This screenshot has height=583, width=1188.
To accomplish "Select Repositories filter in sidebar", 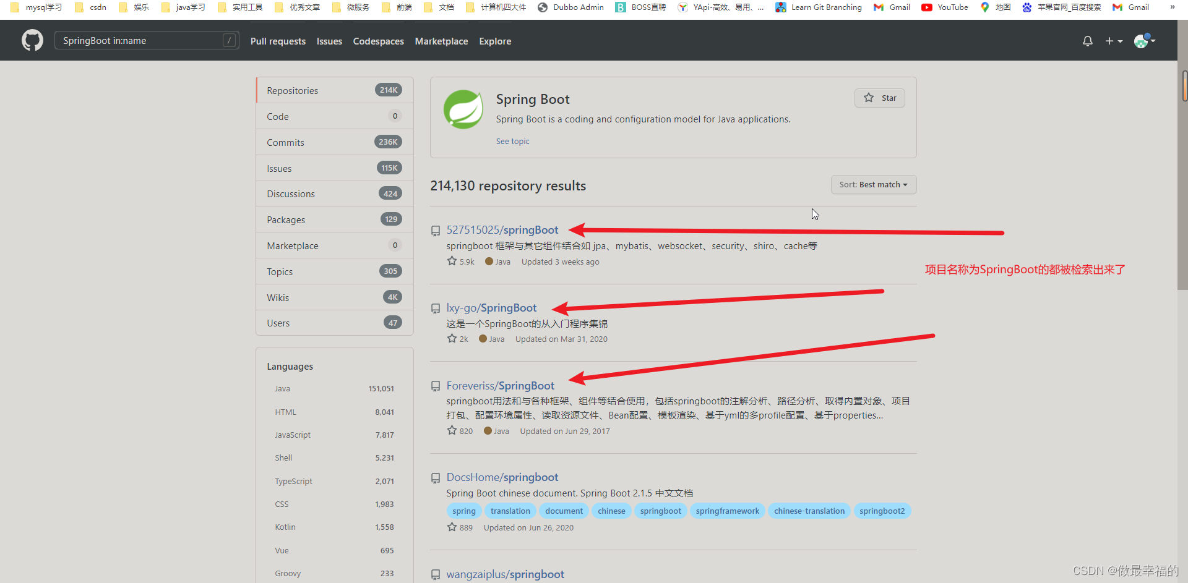I will 335,90.
